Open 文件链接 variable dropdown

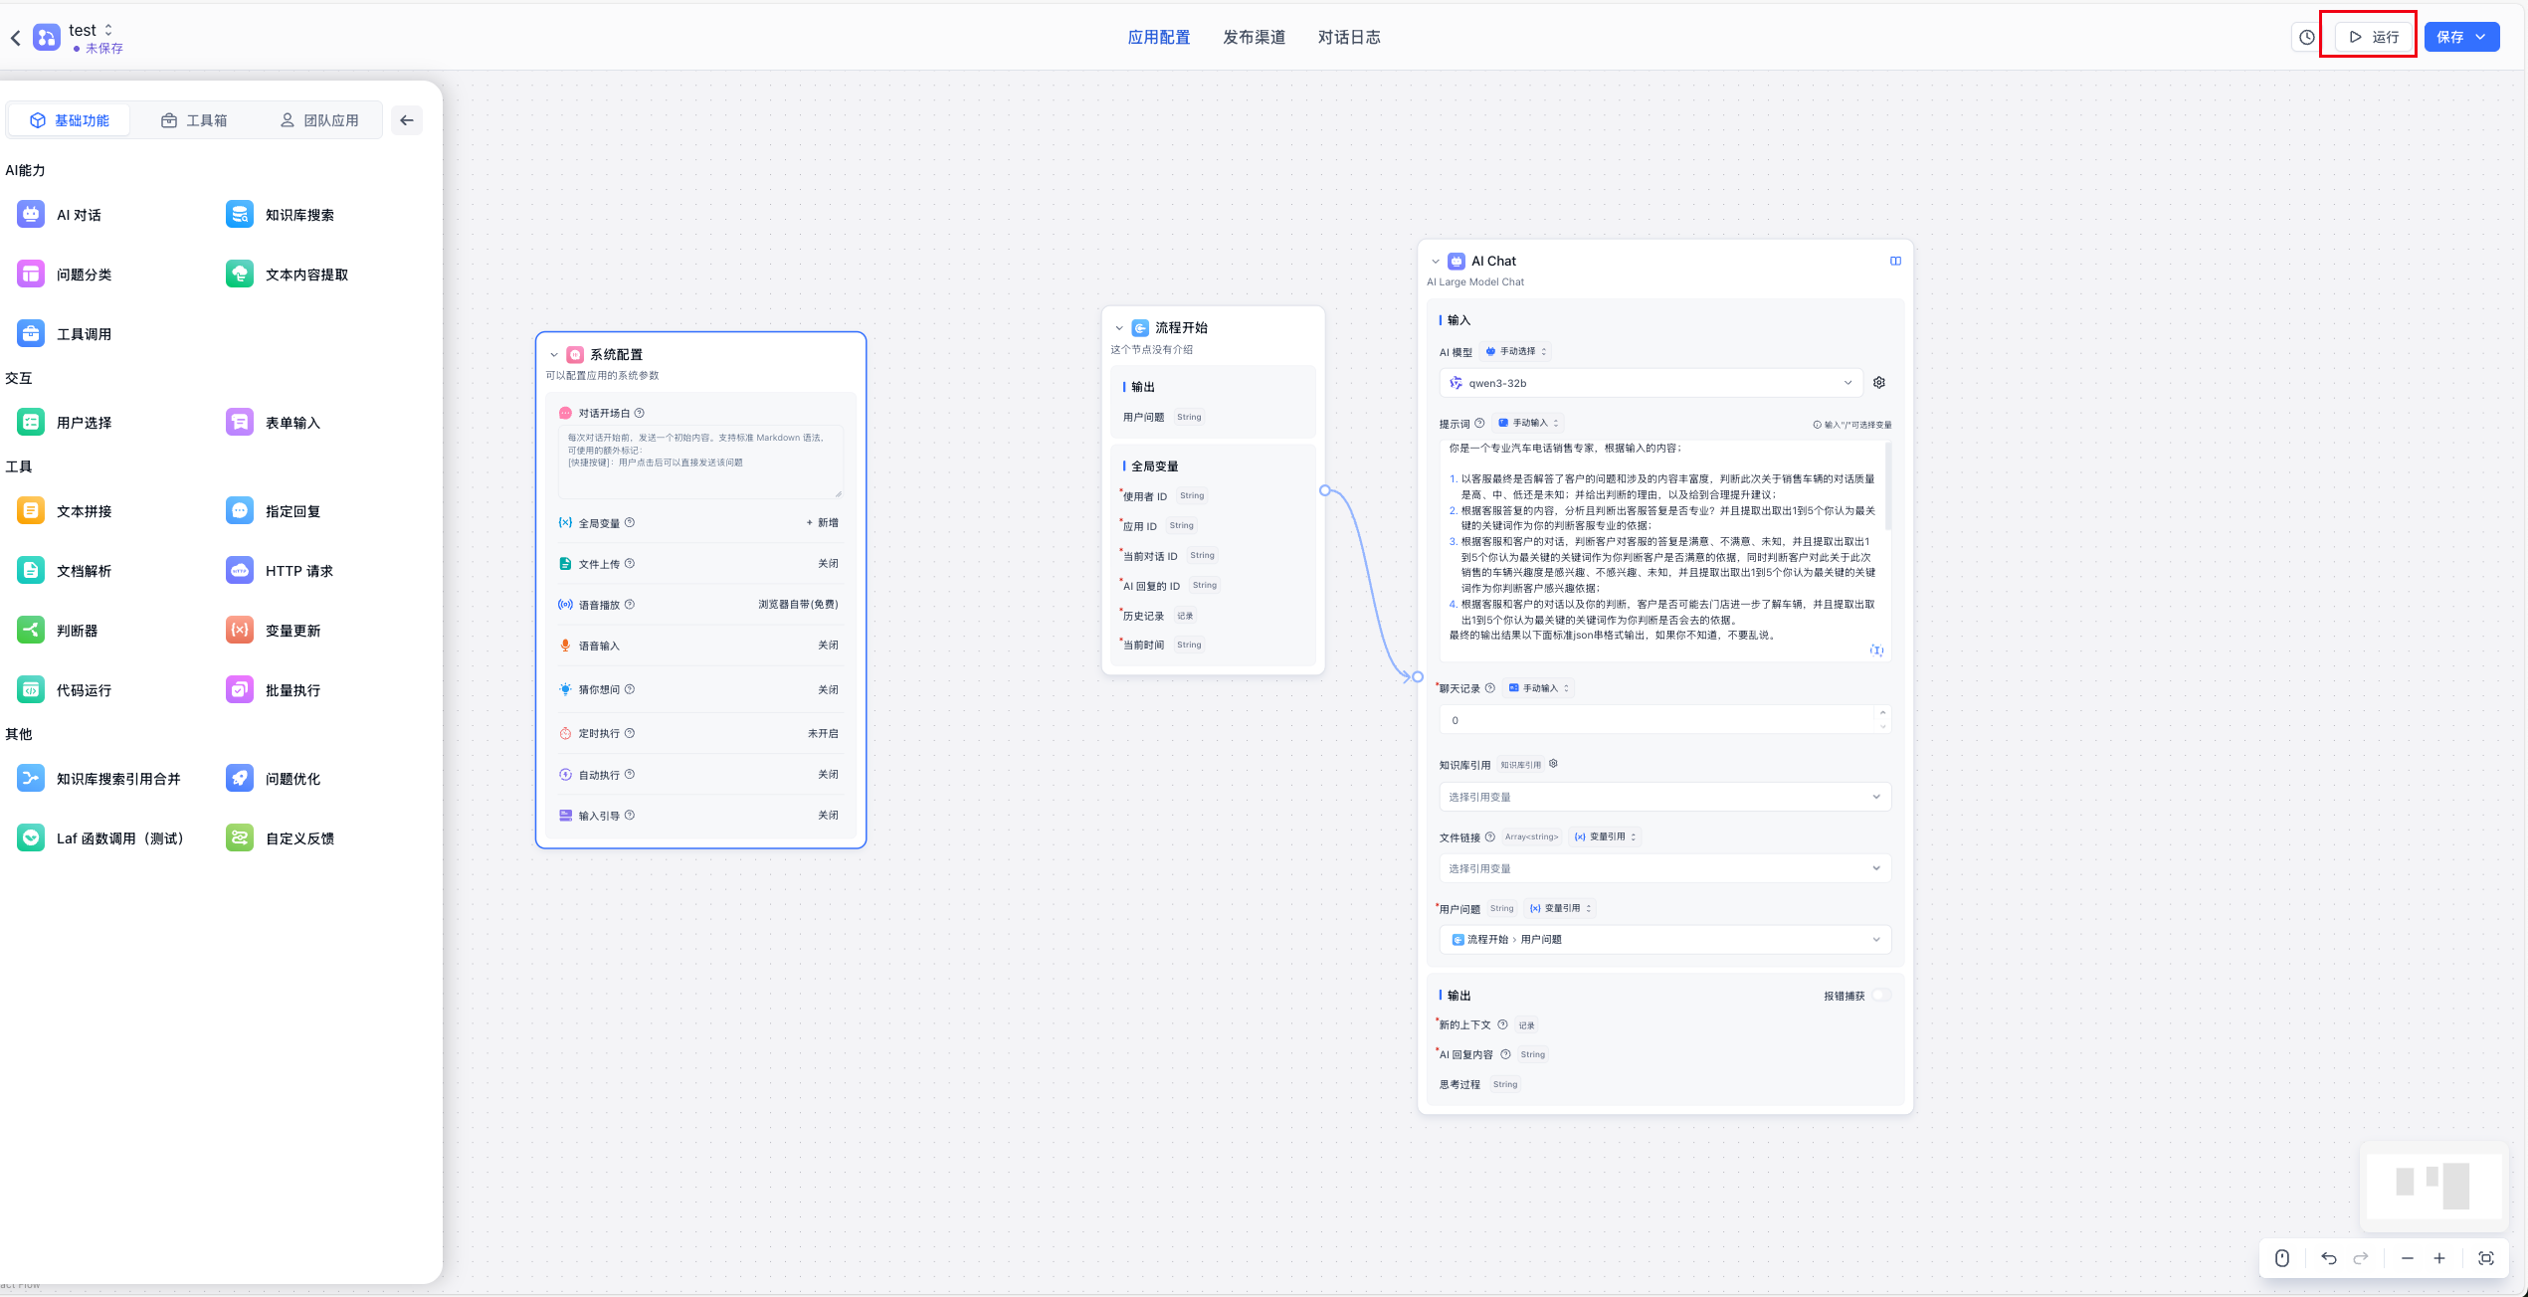pyautogui.click(x=1664, y=868)
